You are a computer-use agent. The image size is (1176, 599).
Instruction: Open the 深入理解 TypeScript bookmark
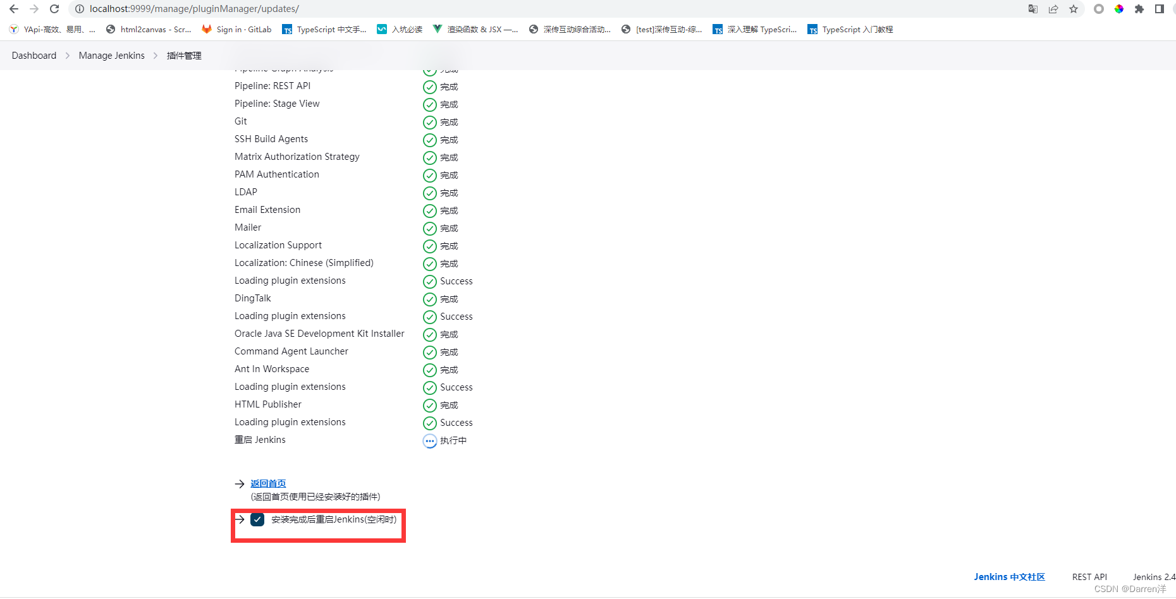click(755, 29)
